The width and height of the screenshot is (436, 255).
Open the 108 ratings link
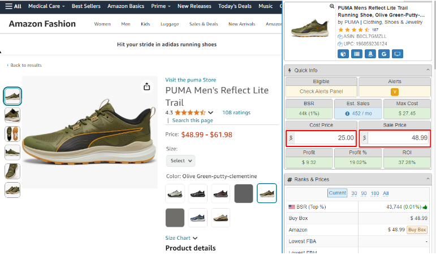click(236, 113)
